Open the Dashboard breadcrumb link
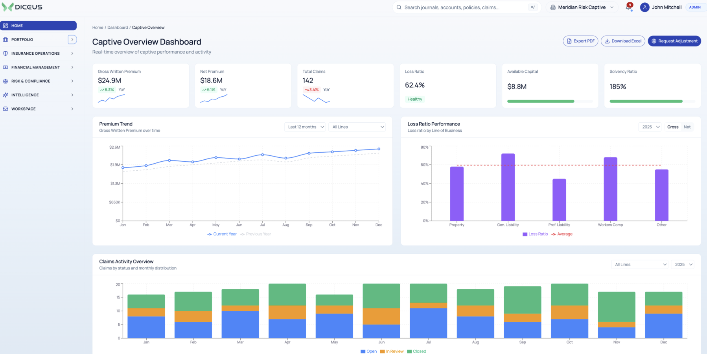 118,28
